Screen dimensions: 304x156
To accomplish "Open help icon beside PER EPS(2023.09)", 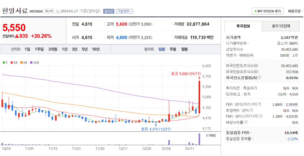I will tap(260, 104).
